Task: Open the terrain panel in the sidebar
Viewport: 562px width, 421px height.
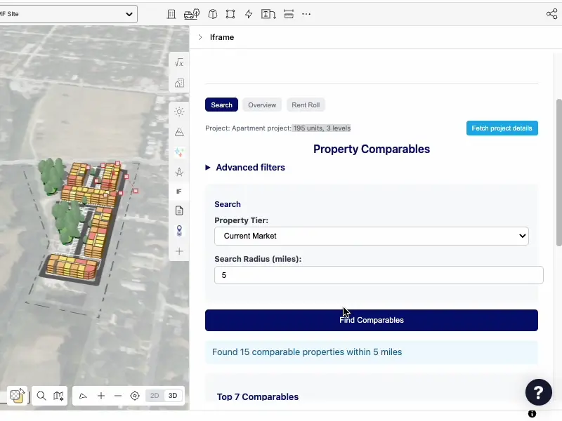Action: [179, 132]
